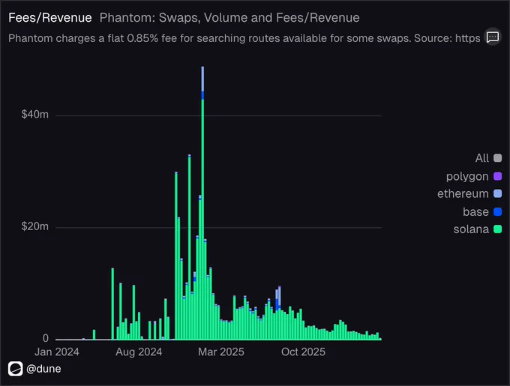This screenshot has width=510, height=386.
Task: Toggle ethereum series light-blue swatch
Action: click(498, 193)
